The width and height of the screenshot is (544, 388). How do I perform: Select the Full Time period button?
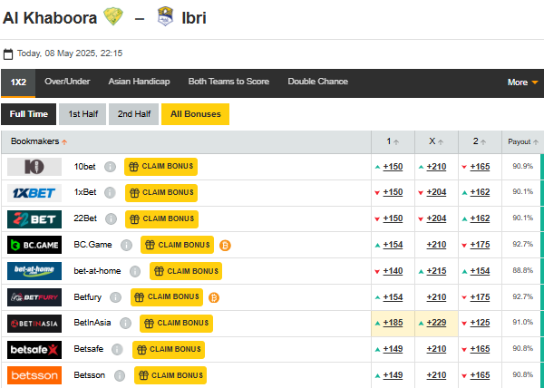click(x=28, y=114)
